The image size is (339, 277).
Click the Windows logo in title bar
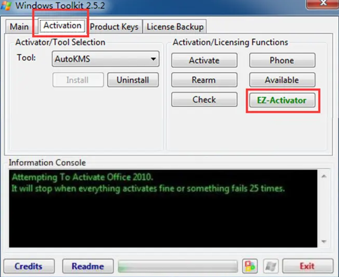[x=6, y=5]
